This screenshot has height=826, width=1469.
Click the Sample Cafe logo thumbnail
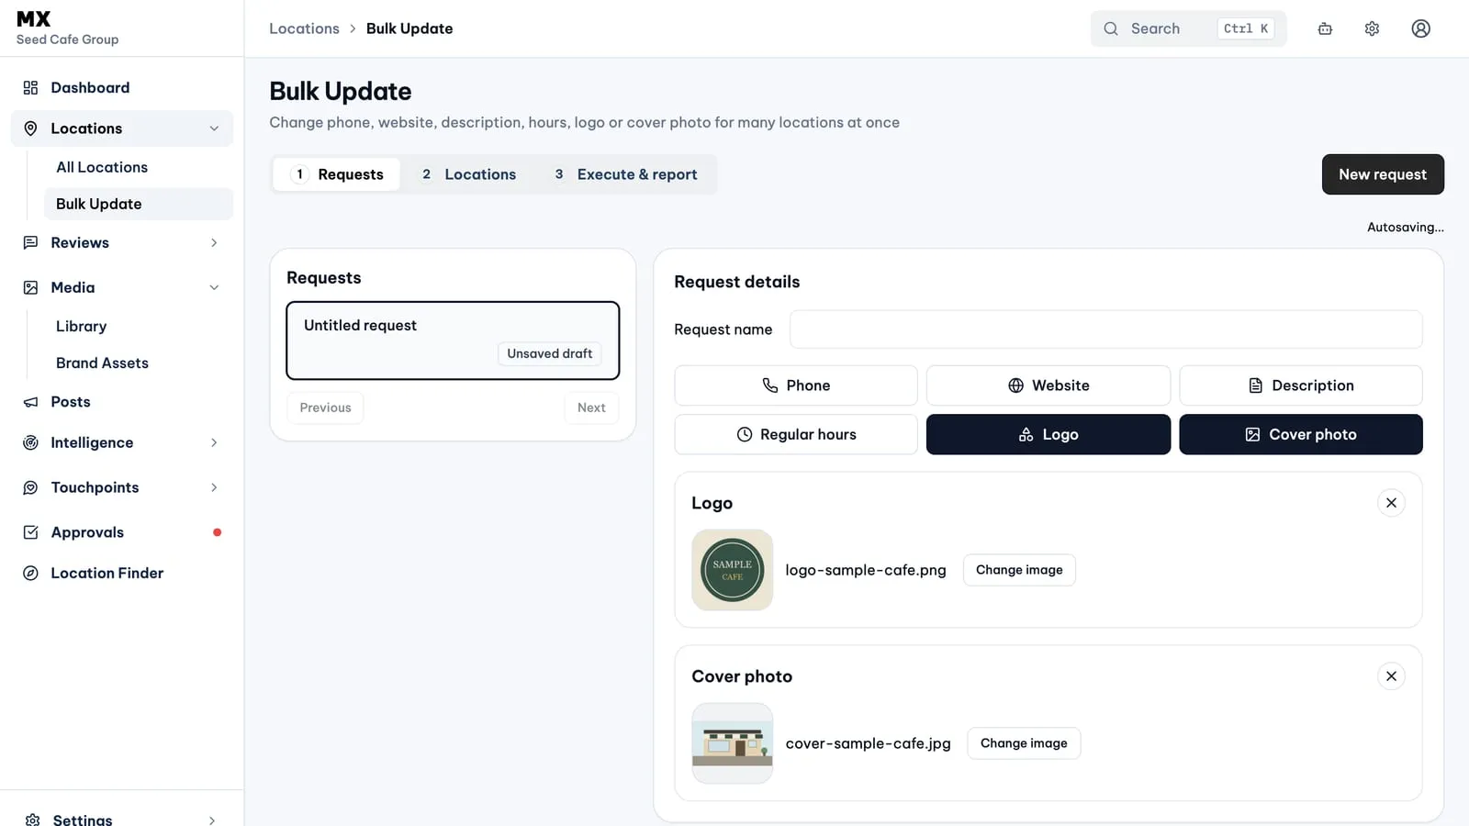732,570
